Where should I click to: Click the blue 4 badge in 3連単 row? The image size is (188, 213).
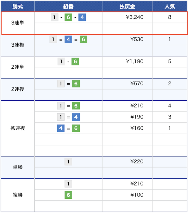[82, 18]
